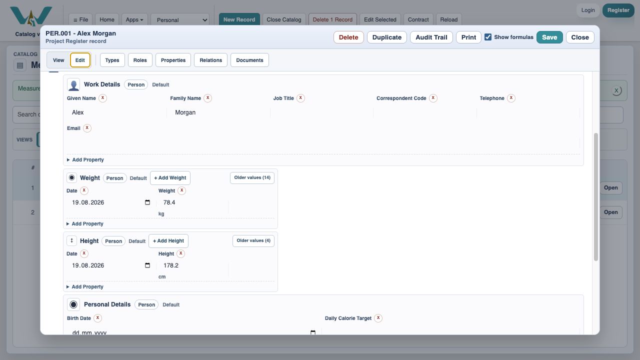Viewport: 640px width, 360px height.
Task: Show Older values (4) for Height
Action: (x=253, y=240)
